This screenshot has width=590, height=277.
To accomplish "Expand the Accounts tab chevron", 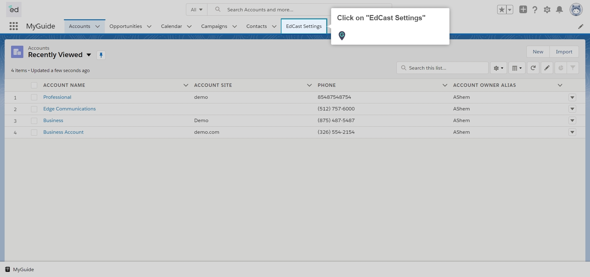I will (x=98, y=26).
